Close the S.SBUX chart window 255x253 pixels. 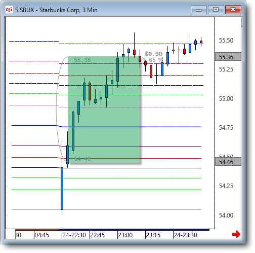pyautogui.click(x=233, y=10)
